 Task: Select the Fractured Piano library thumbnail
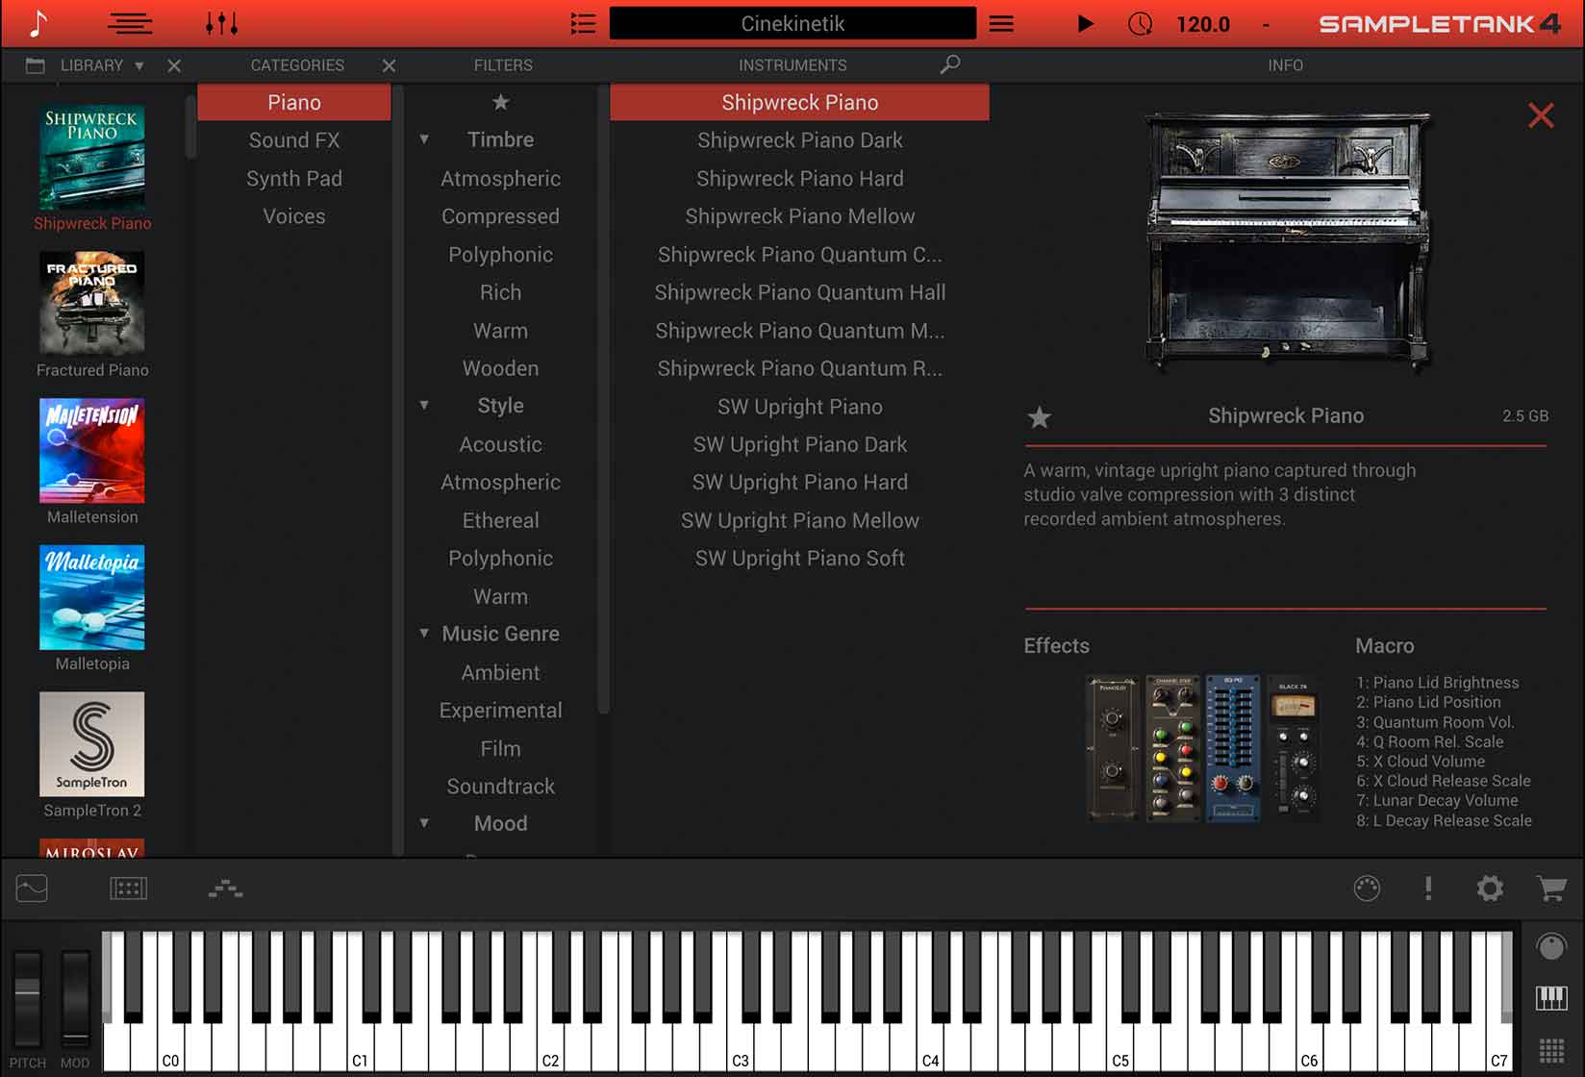(92, 304)
